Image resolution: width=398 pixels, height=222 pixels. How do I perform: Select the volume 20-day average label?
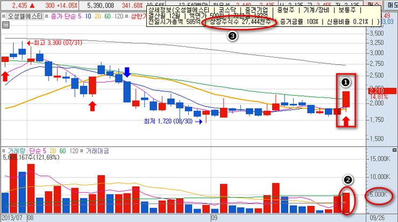[x=53, y=151]
